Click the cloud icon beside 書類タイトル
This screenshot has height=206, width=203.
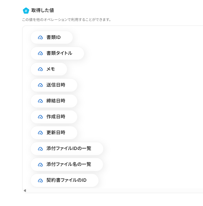pos(40,53)
